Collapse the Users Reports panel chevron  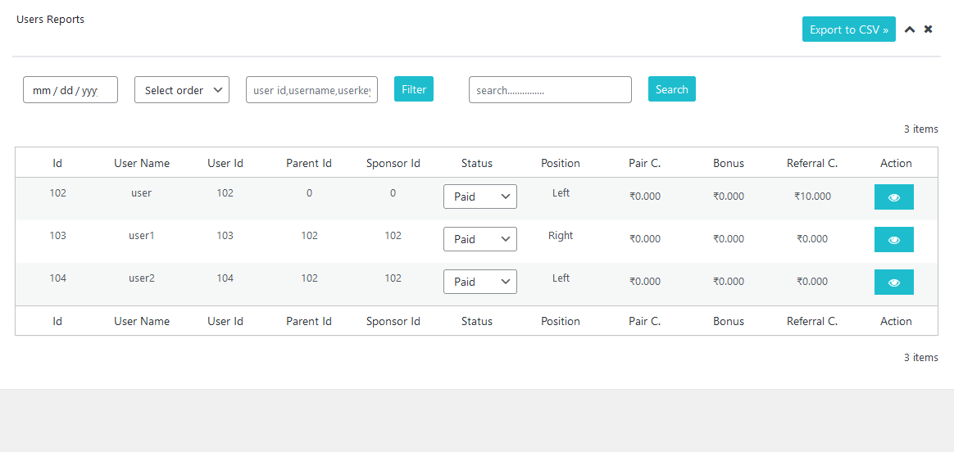click(x=910, y=29)
